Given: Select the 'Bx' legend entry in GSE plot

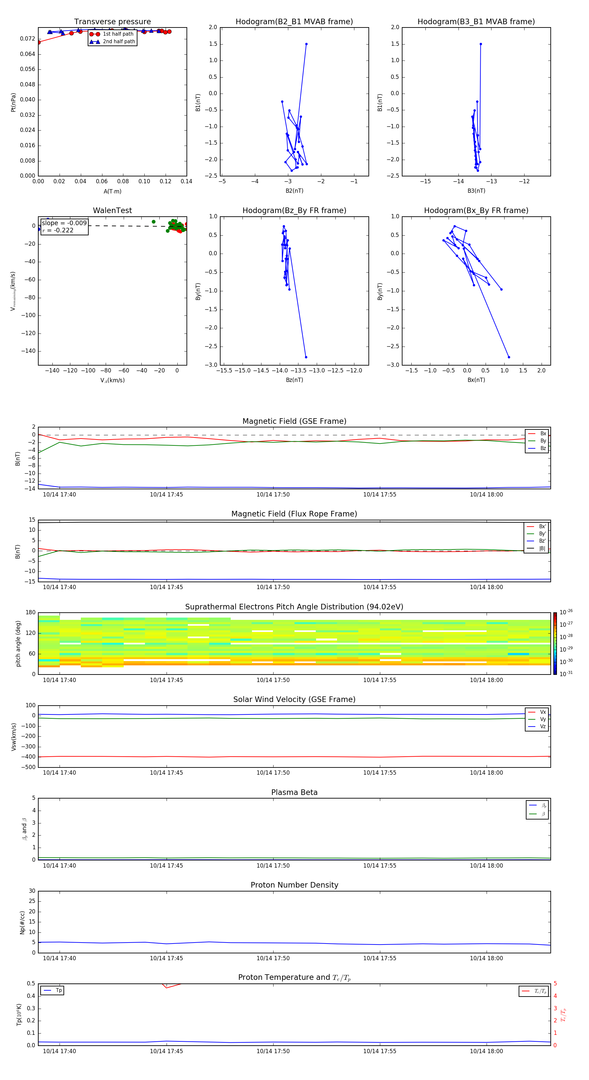Looking at the screenshot, I should pyautogui.click(x=537, y=434).
